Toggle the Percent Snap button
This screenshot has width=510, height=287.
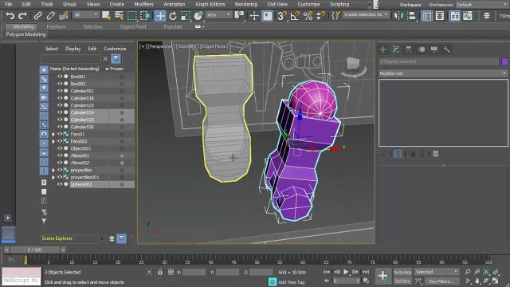point(308,16)
